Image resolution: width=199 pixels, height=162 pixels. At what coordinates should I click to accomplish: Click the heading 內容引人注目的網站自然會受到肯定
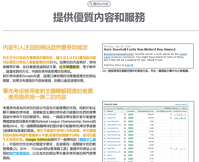click(45, 47)
